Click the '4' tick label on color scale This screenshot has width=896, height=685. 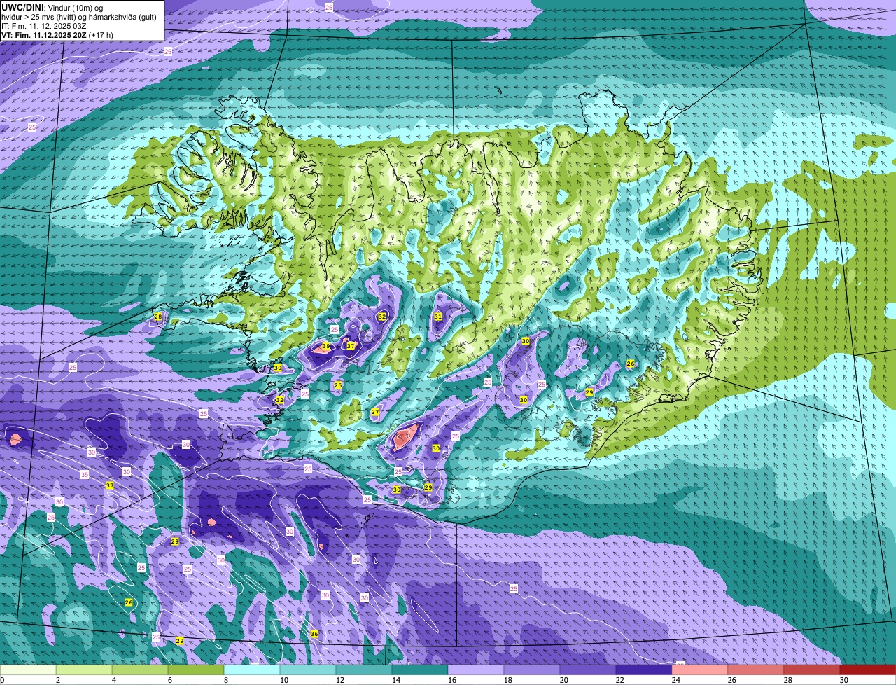coord(114,680)
